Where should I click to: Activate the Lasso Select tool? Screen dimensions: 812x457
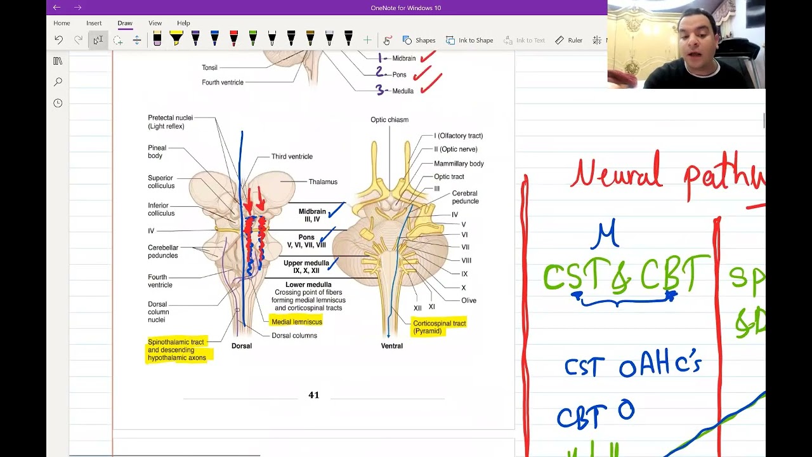[117, 40]
